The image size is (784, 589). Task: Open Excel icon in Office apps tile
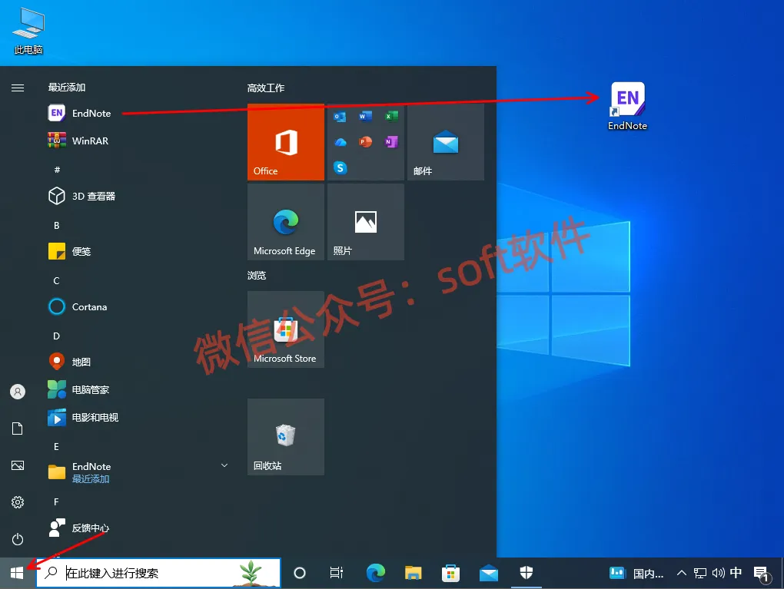391,117
